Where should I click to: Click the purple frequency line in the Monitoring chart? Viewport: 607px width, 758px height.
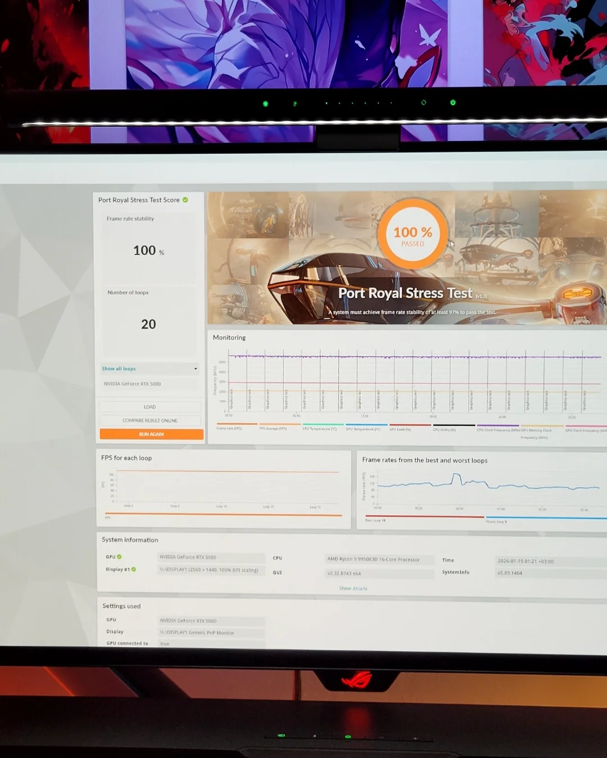pyautogui.click(x=414, y=357)
